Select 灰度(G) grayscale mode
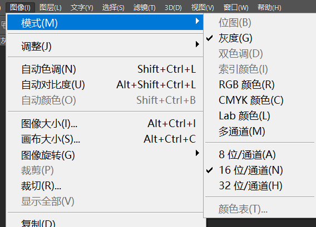316x227 pixels. (235, 38)
